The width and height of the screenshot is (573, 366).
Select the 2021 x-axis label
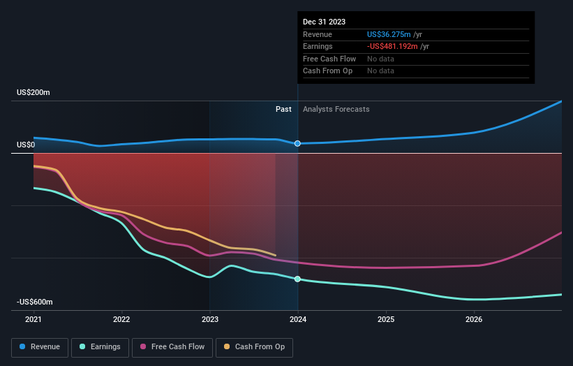(x=34, y=319)
